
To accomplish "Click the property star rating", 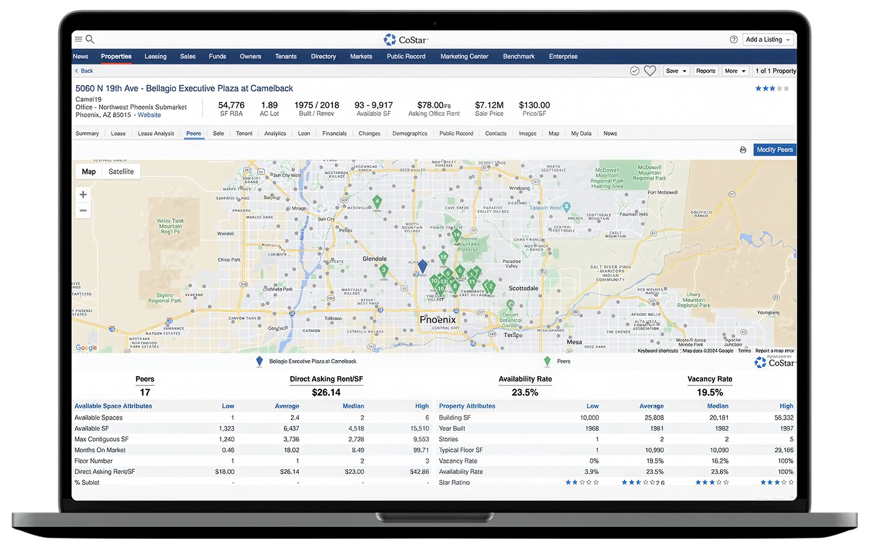I will click(772, 89).
